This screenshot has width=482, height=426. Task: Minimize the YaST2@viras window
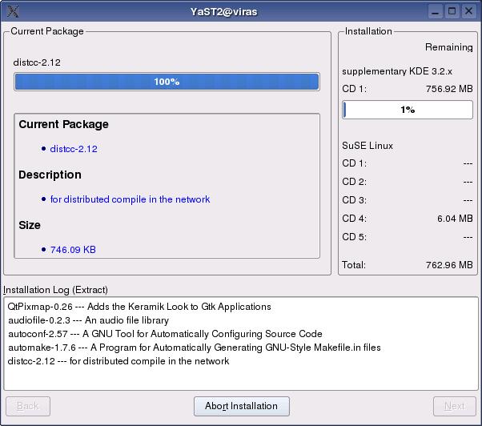(436, 12)
